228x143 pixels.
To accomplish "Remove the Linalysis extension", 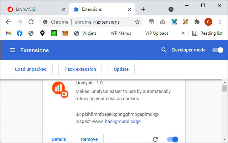I will tap(89, 139).
